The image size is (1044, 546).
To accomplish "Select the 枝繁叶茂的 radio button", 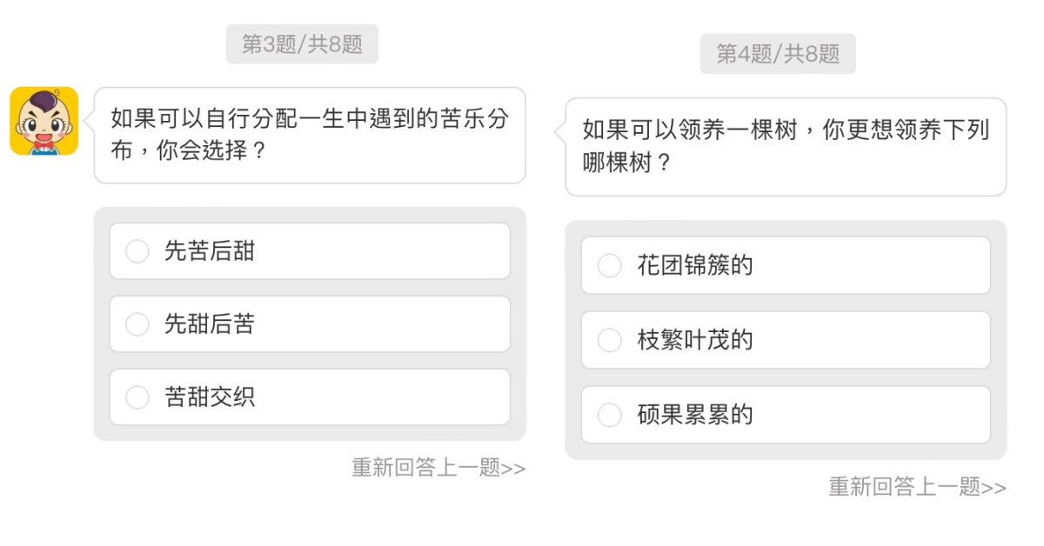I will pos(610,340).
